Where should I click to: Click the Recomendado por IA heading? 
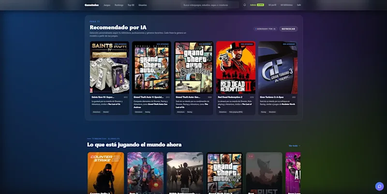[x=118, y=28]
